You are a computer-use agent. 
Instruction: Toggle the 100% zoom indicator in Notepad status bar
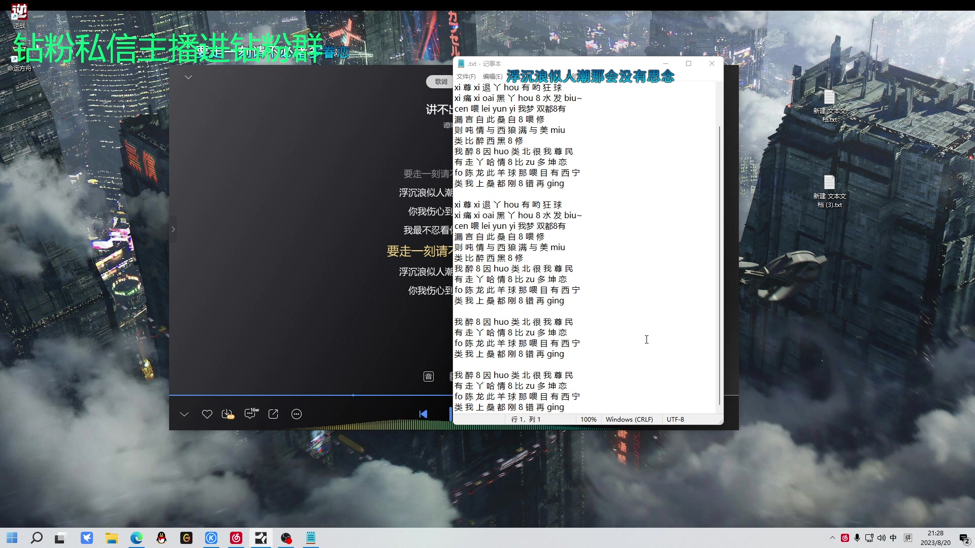(588, 420)
